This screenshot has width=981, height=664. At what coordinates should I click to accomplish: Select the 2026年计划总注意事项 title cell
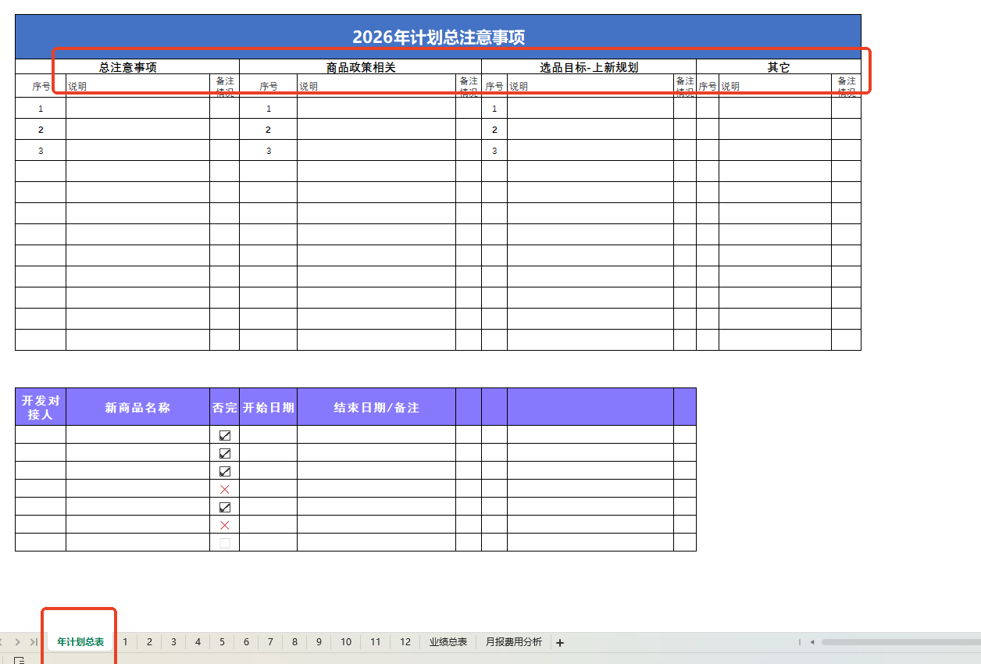(x=438, y=37)
